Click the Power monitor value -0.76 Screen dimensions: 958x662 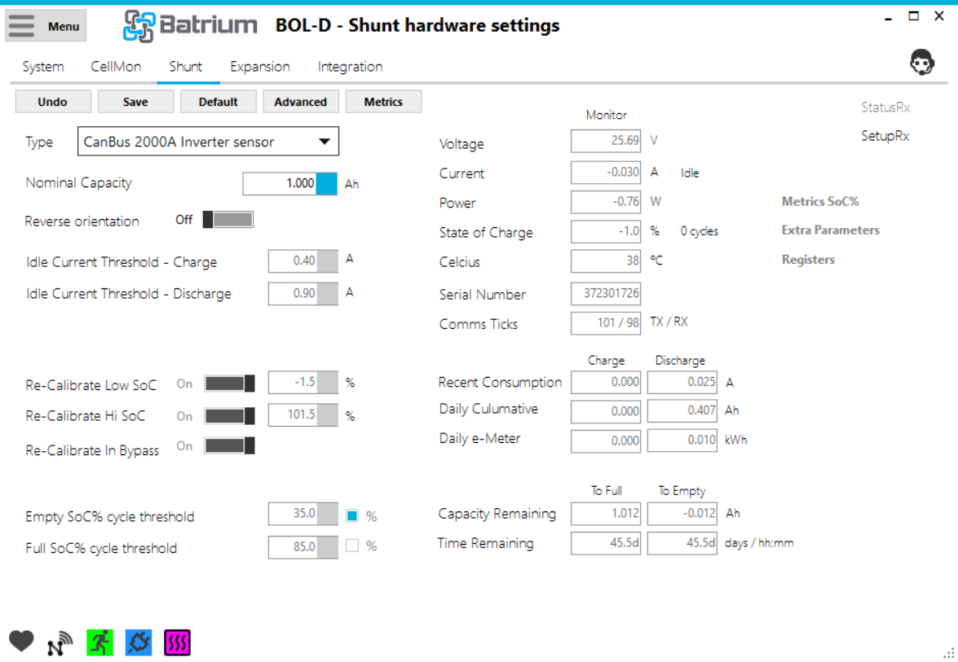[606, 202]
